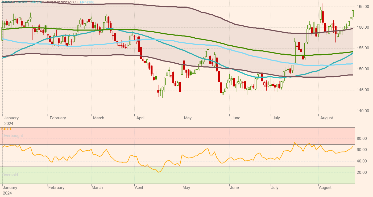373x197 pixels.
Task: Click the Oversold zone label
Action: coord(10,175)
